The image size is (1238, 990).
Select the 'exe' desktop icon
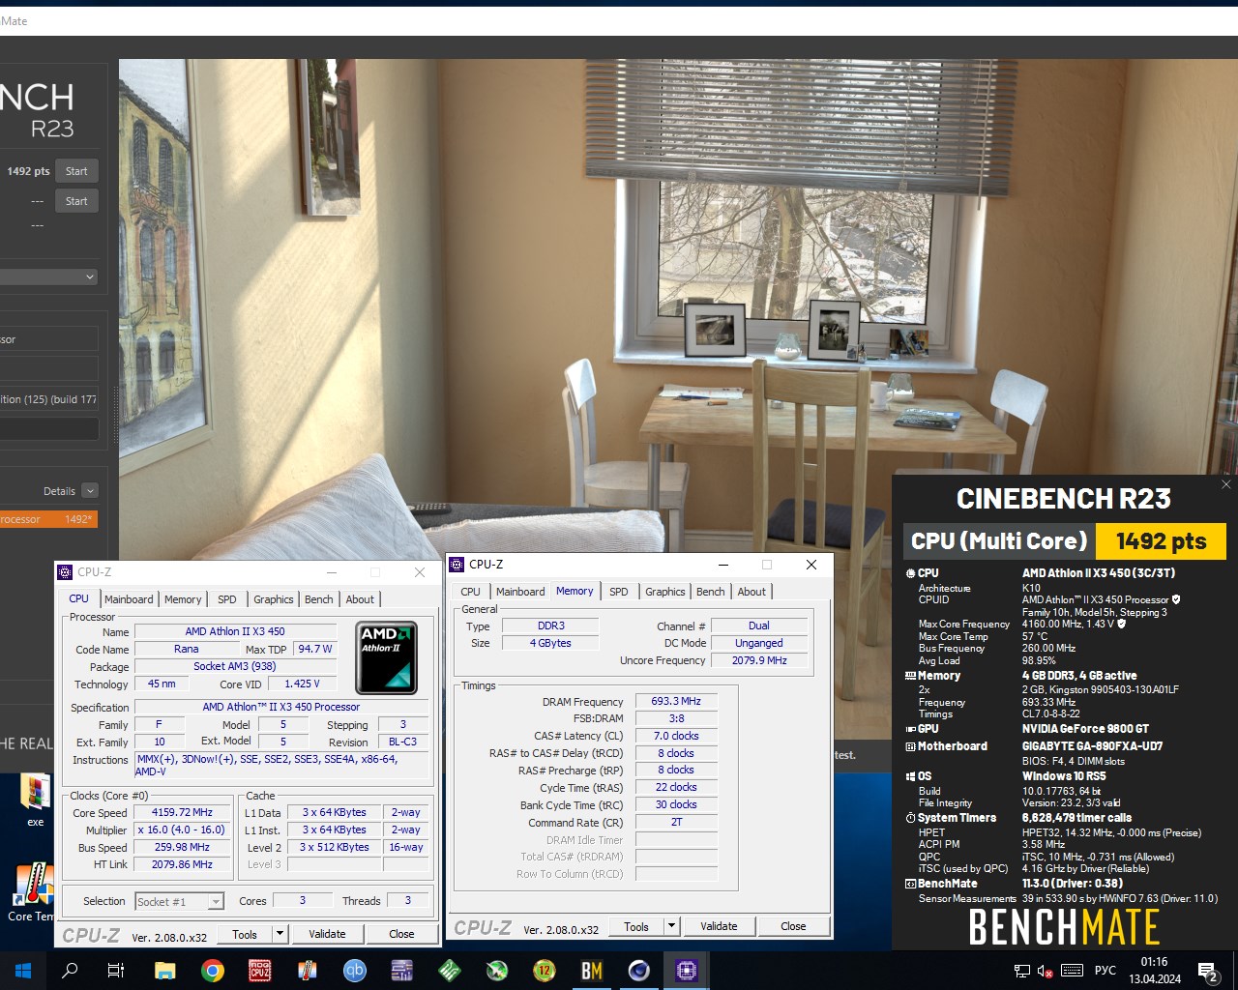tap(35, 800)
